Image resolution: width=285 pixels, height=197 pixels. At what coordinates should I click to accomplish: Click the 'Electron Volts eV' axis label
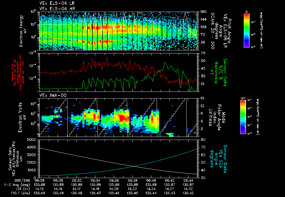pyautogui.click(x=22, y=117)
